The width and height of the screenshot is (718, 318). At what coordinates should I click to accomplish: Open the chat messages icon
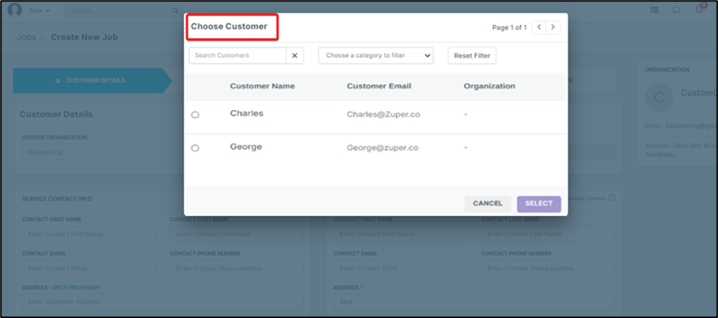click(676, 10)
